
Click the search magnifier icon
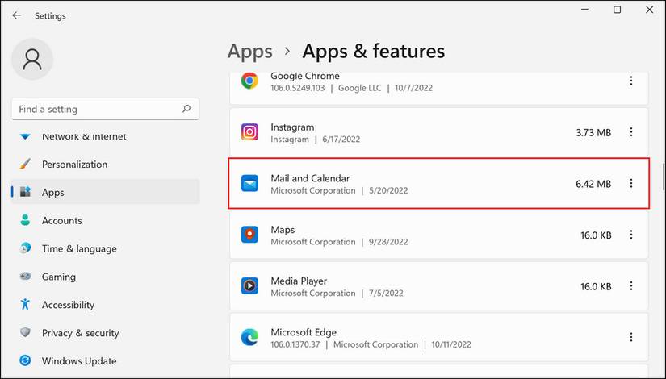pos(186,109)
